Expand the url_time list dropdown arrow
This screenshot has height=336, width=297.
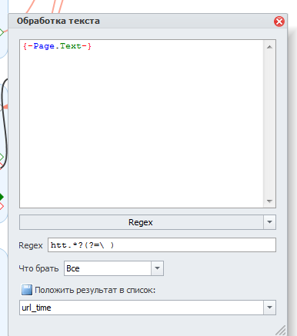pos(269,308)
